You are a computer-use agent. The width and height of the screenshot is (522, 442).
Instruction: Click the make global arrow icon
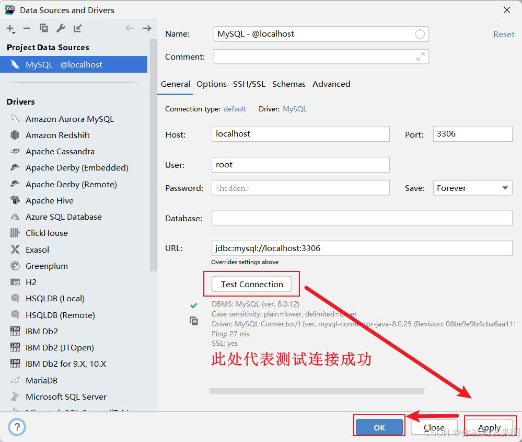click(x=77, y=28)
